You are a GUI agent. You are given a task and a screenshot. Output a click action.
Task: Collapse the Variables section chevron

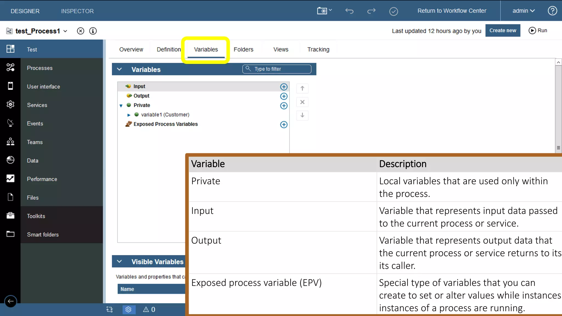(119, 69)
